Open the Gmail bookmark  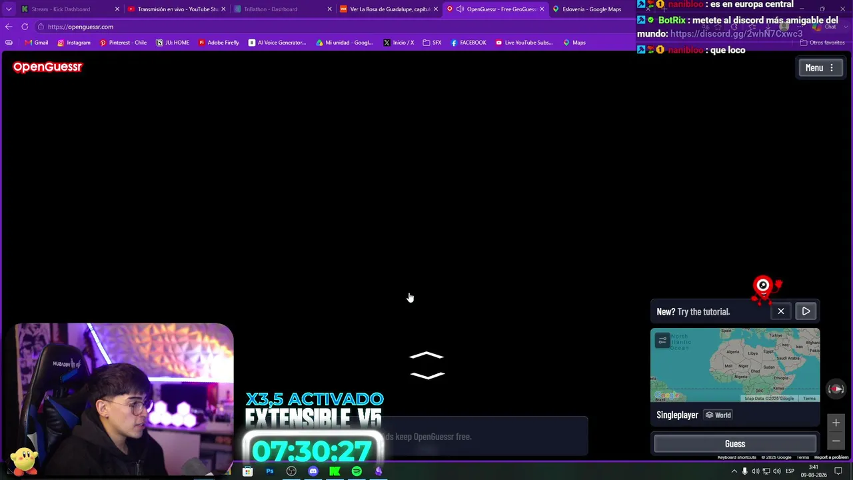coord(37,43)
